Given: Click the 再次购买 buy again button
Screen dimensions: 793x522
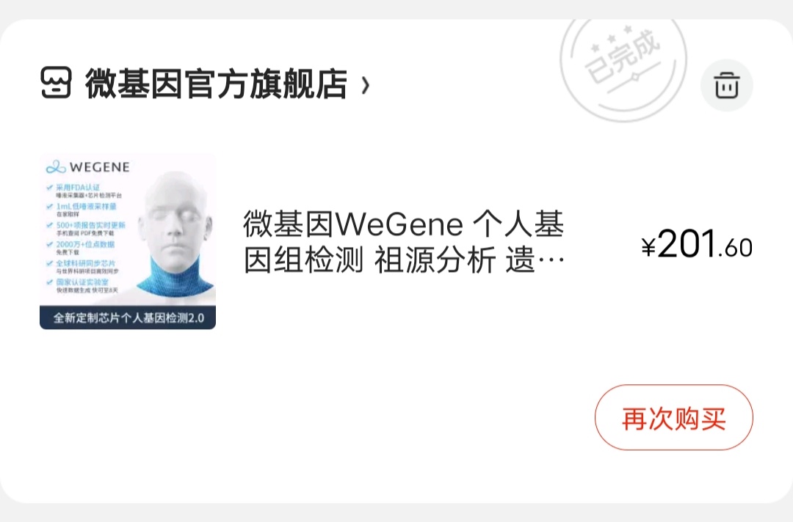Looking at the screenshot, I should tap(673, 417).
